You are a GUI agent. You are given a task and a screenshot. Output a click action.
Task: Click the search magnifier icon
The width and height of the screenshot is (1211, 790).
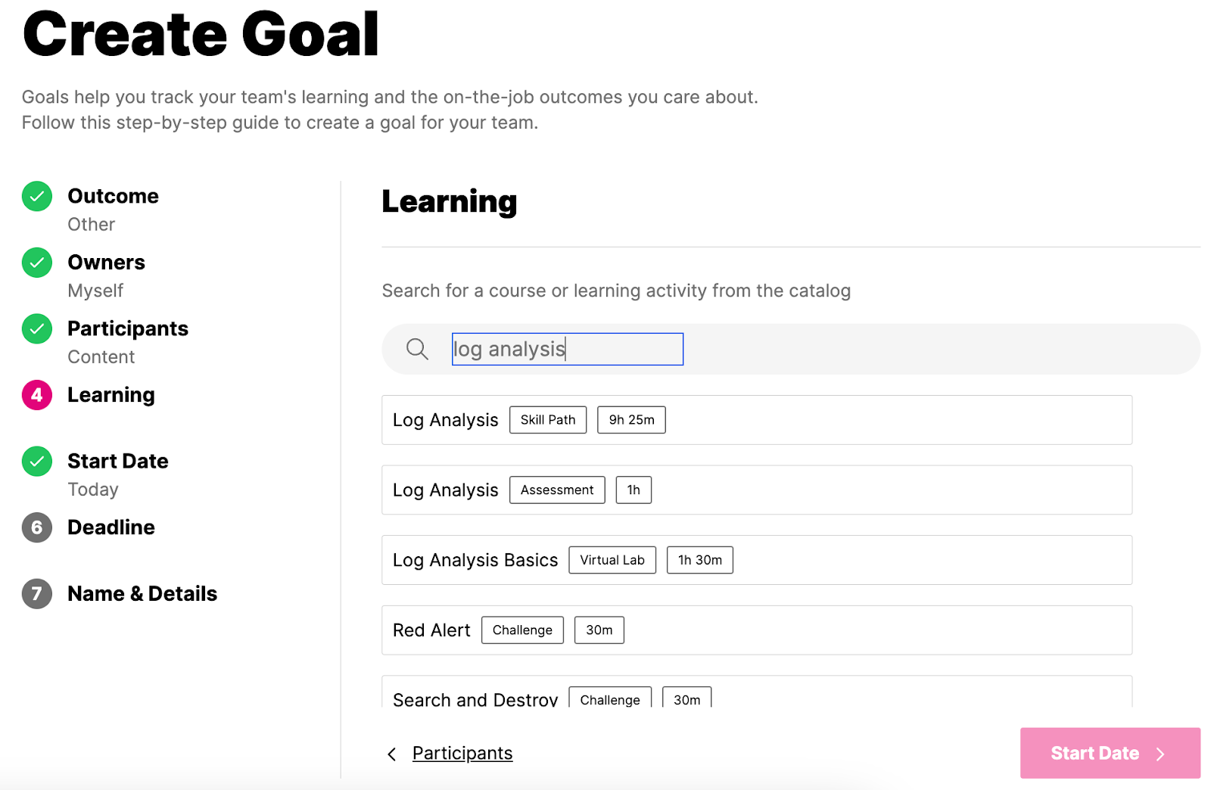[417, 349]
